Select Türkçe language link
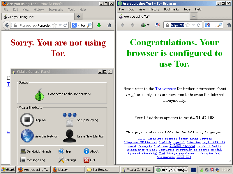Image resolution: width=233 pixels, height=174 pixels. (172, 153)
